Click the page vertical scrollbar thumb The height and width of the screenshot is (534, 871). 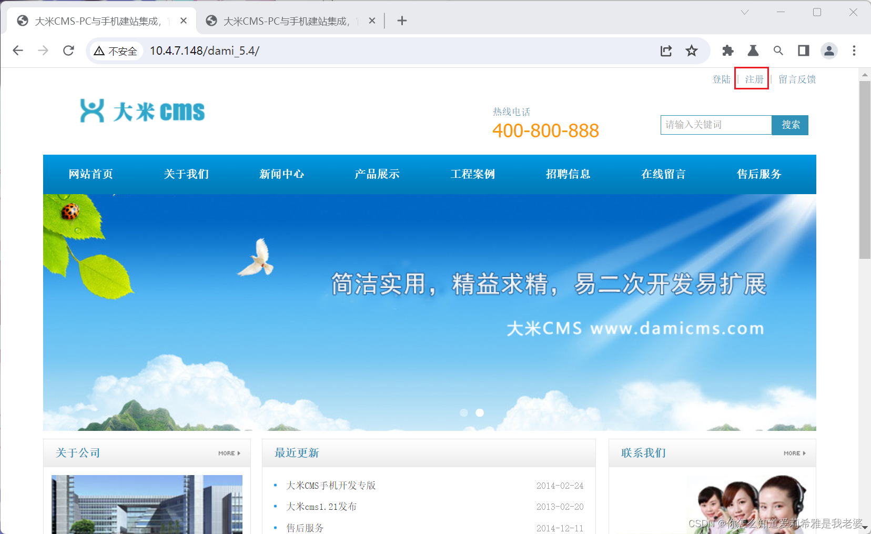[x=865, y=169]
